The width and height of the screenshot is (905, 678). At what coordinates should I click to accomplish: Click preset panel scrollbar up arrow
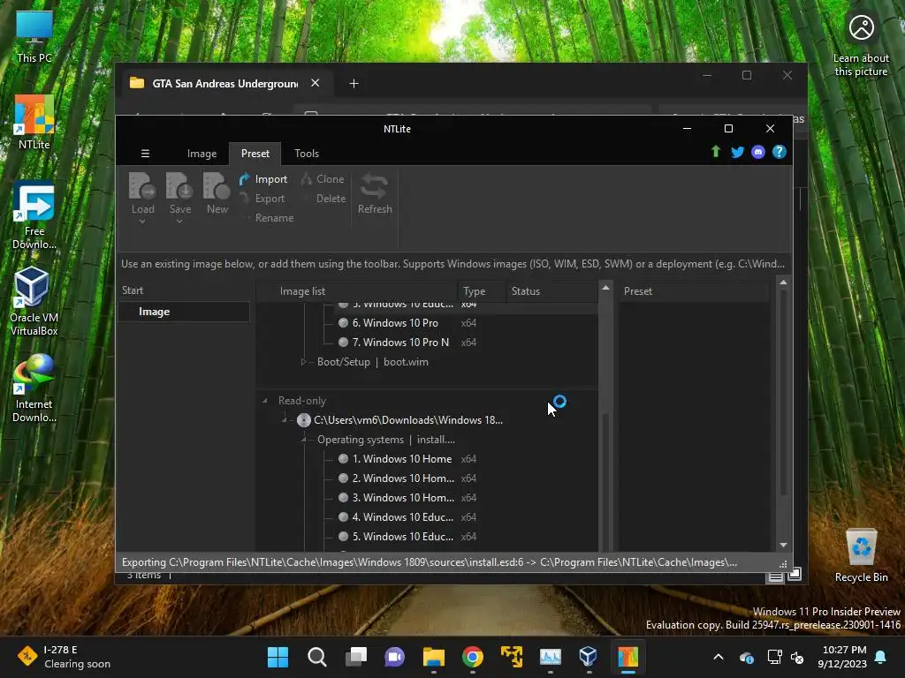783,282
